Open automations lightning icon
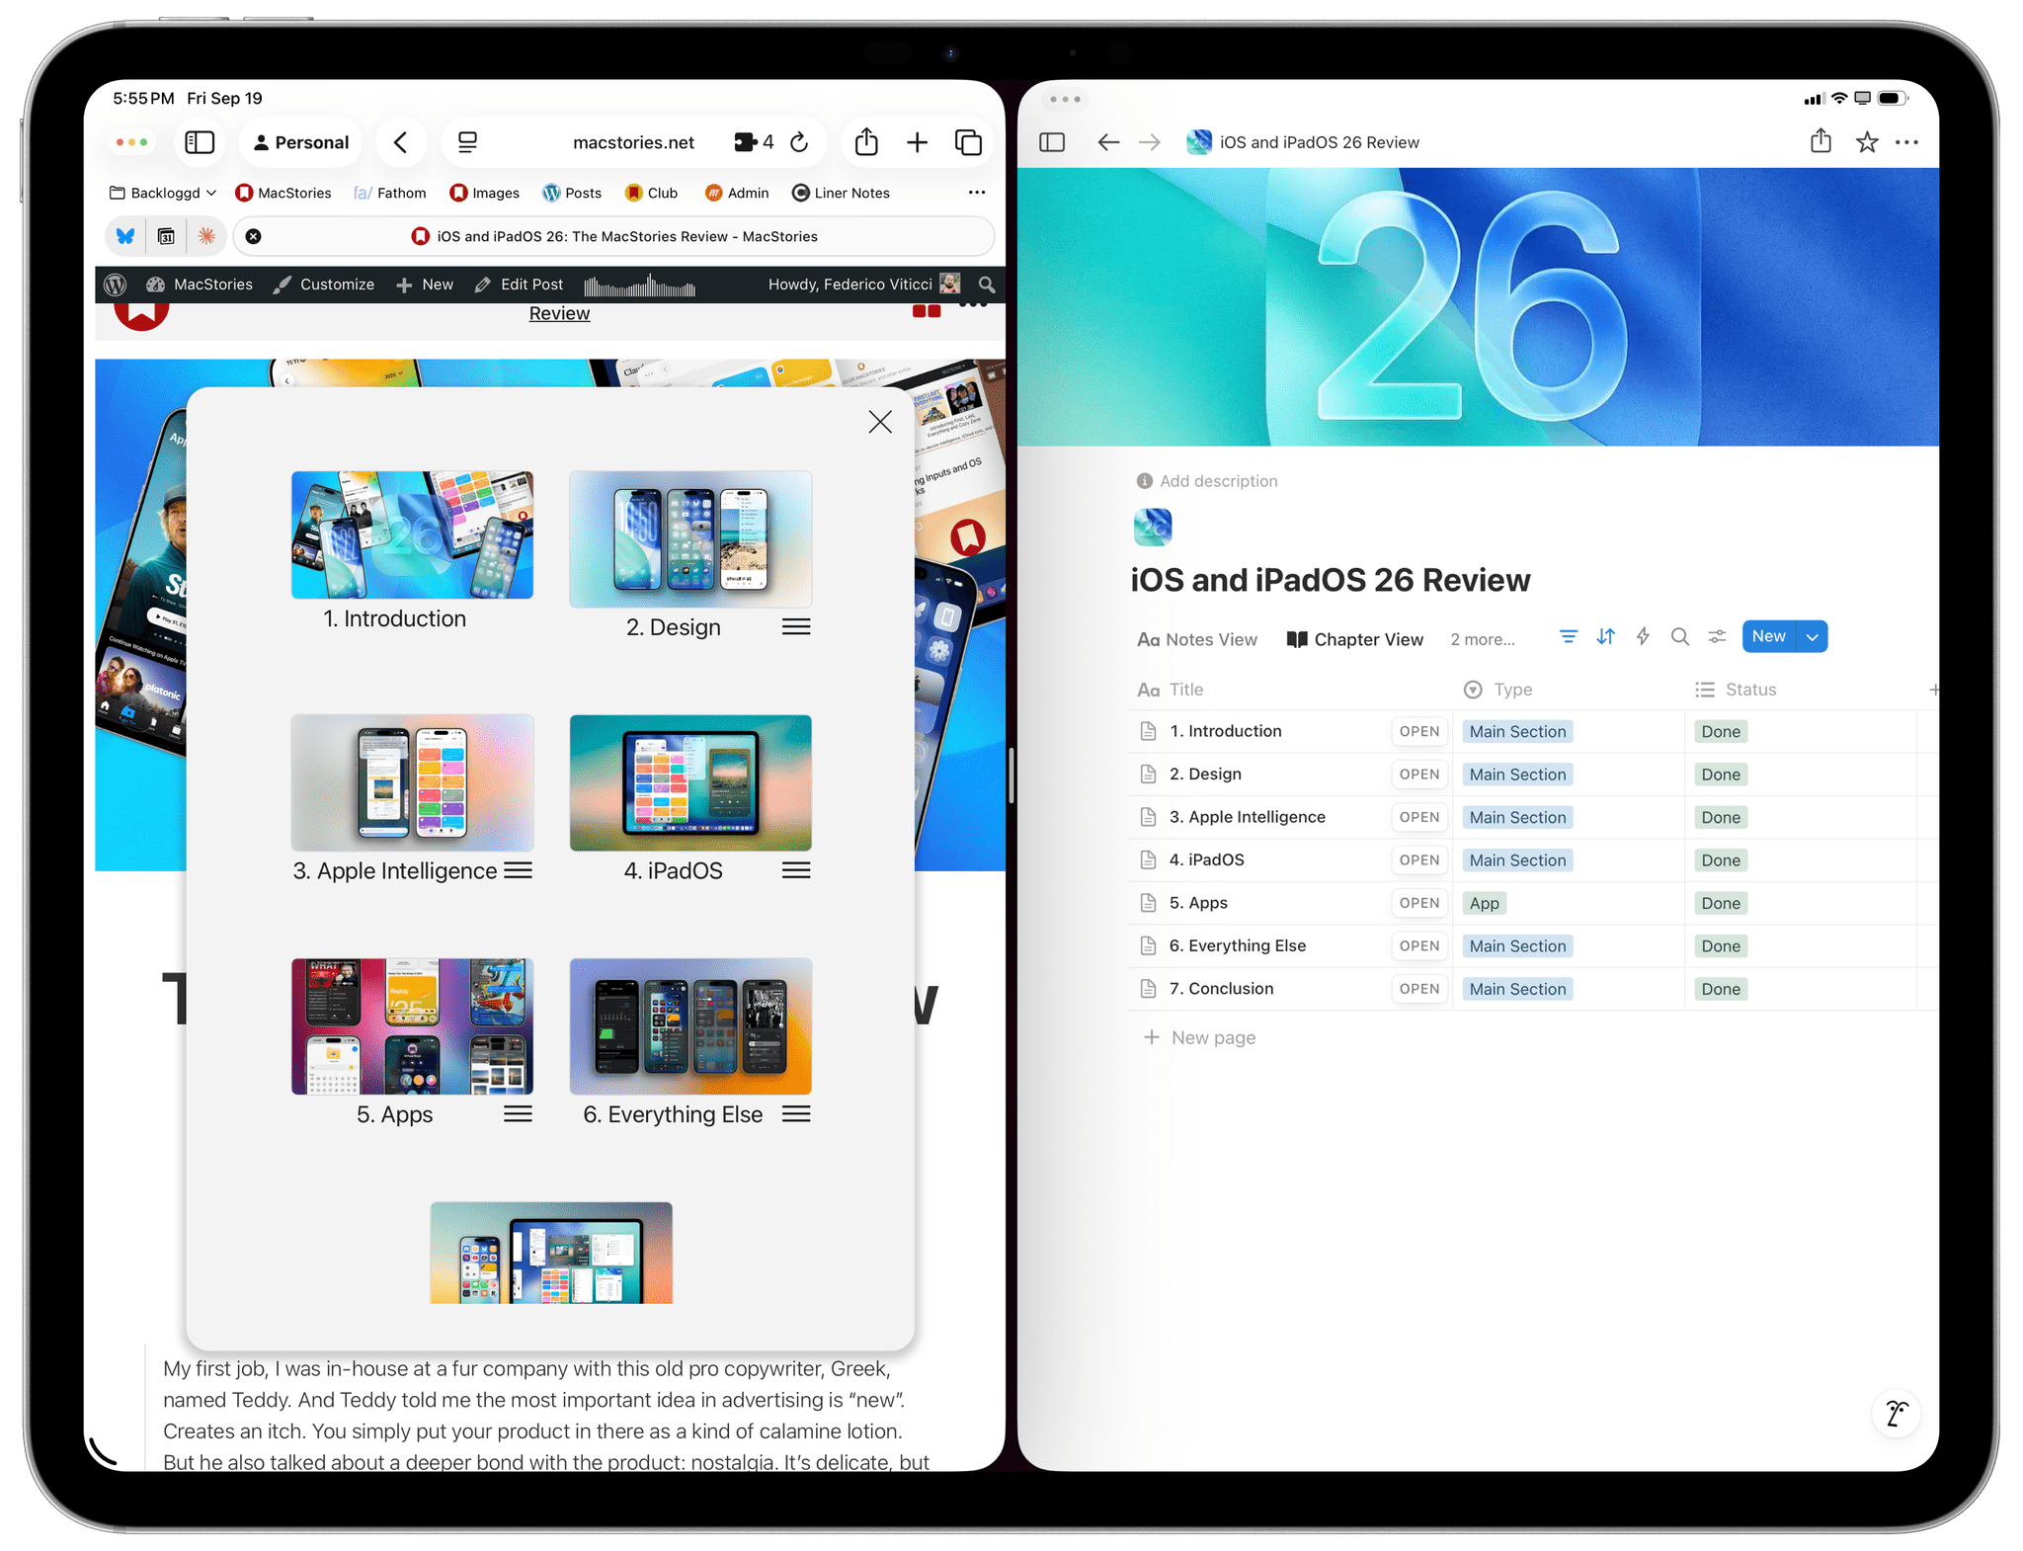The width and height of the screenshot is (2023, 1551). pyautogui.click(x=1643, y=636)
